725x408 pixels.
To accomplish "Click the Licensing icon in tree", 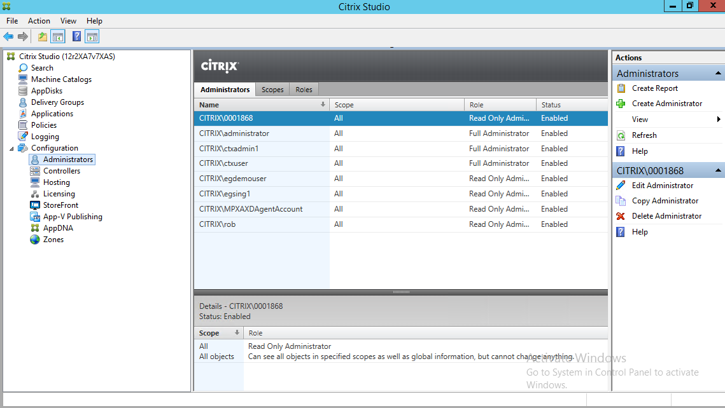I will point(35,194).
